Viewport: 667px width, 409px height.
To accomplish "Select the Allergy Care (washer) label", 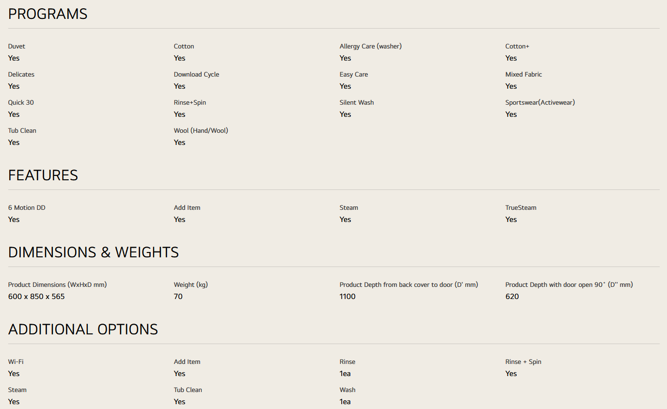I will coord(370,47).
